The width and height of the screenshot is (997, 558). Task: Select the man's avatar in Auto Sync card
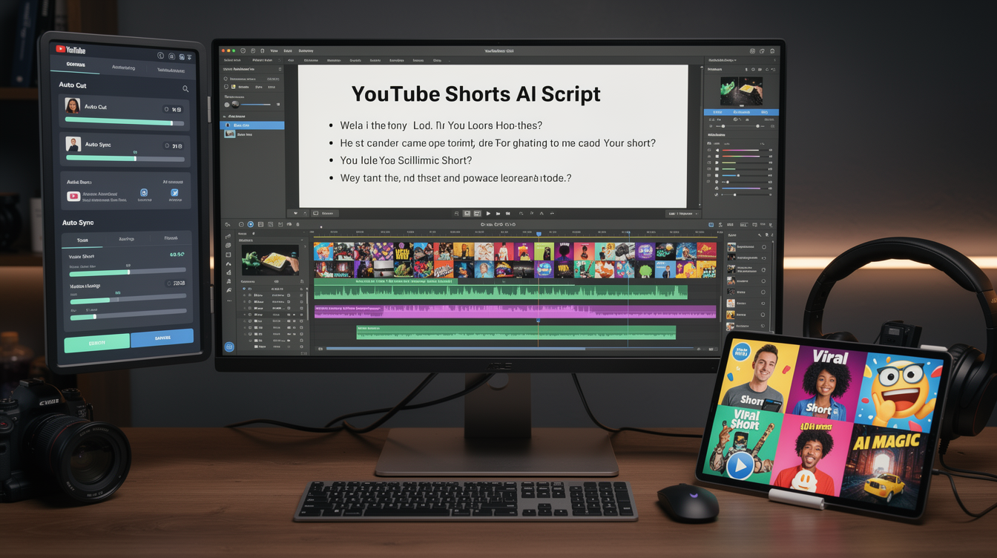click(x=73, y=144)
